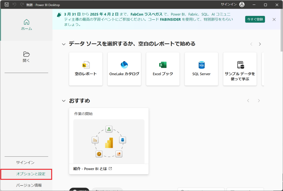Open the 開く folder item
Image resolution: width=283 pixels, height=191 pixels.
click(x=26, y=57)
